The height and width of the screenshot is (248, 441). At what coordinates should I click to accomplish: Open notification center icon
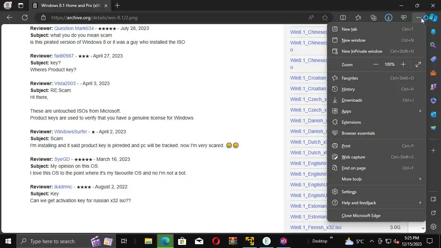(430, 241)
